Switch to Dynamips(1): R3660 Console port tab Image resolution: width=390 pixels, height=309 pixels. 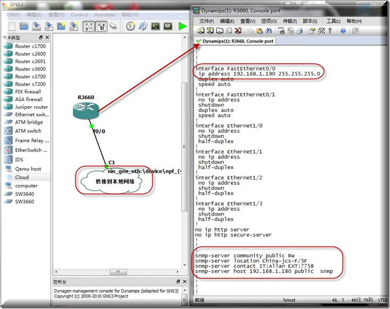[x=235, y=41]
